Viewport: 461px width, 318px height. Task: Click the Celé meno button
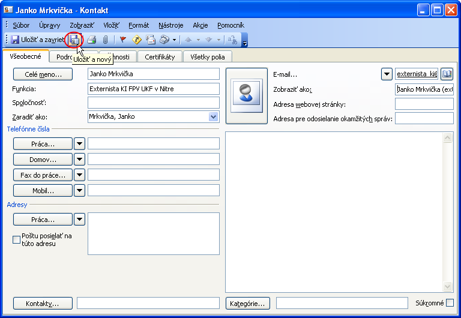click(43, 74)
